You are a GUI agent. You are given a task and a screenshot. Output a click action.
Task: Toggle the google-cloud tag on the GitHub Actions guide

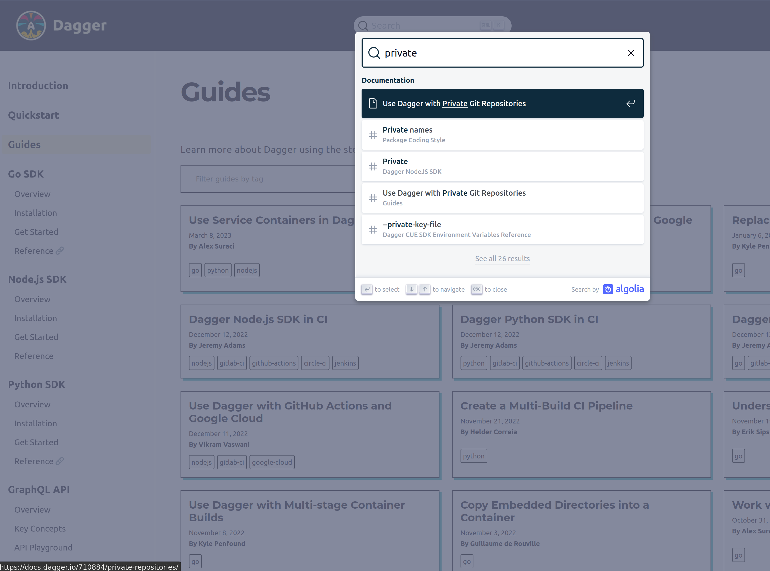(272, 462)
